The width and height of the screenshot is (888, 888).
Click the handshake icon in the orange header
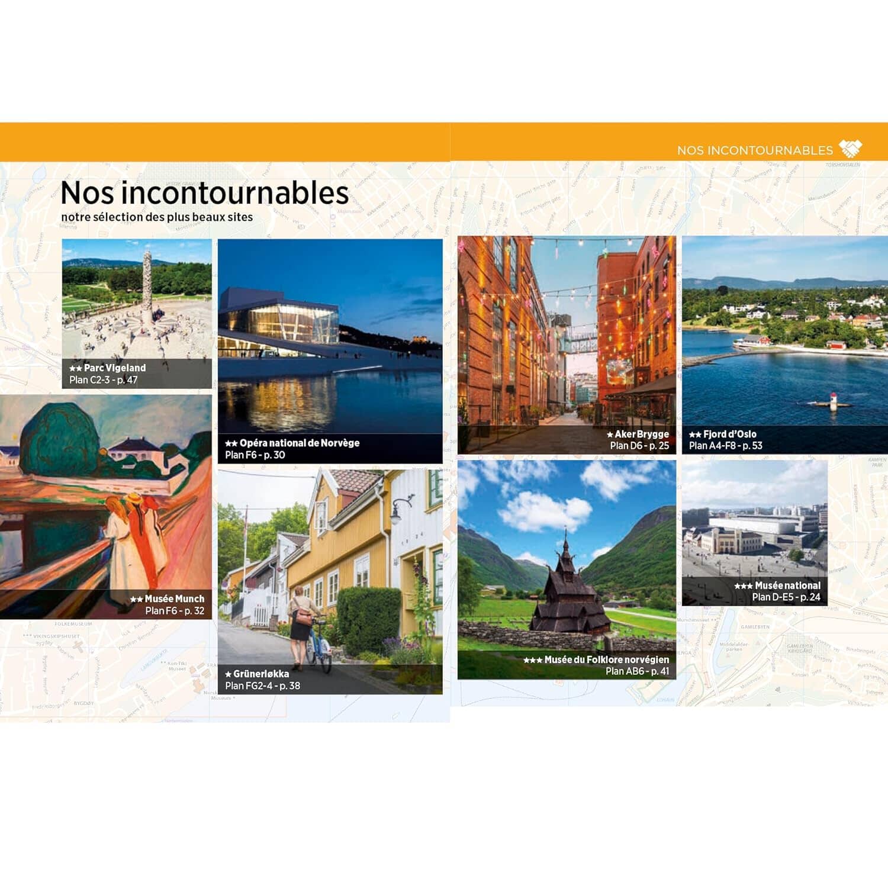[x=851, y=147]
